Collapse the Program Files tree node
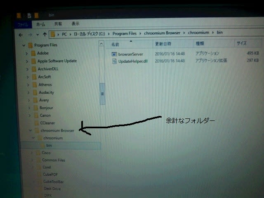 pos(24,45)
